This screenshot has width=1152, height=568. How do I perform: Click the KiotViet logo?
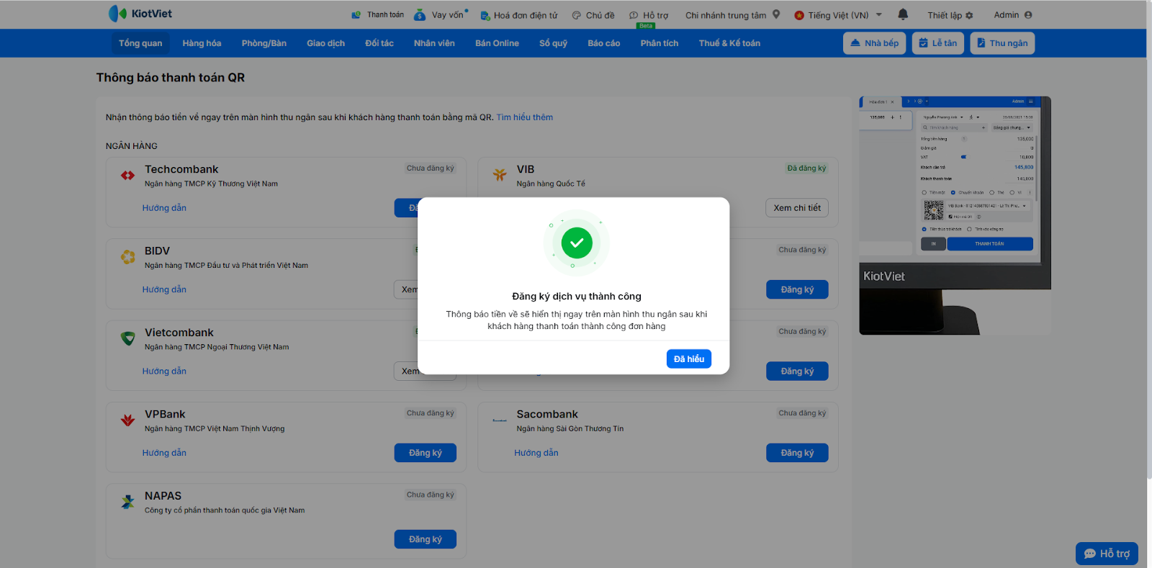click(x=140, y=14)
